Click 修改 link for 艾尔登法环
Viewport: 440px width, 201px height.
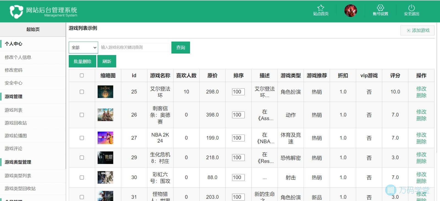coord(421,89)
